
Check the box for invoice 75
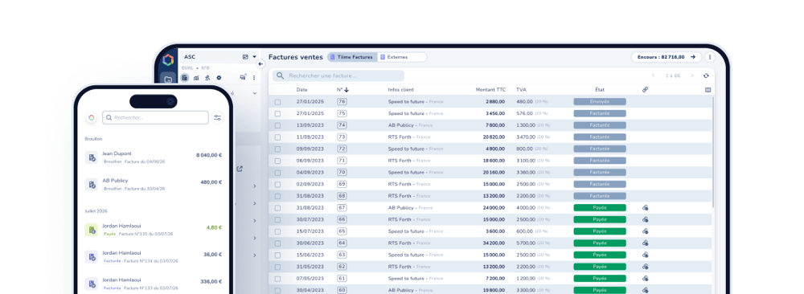click(277, 114)
